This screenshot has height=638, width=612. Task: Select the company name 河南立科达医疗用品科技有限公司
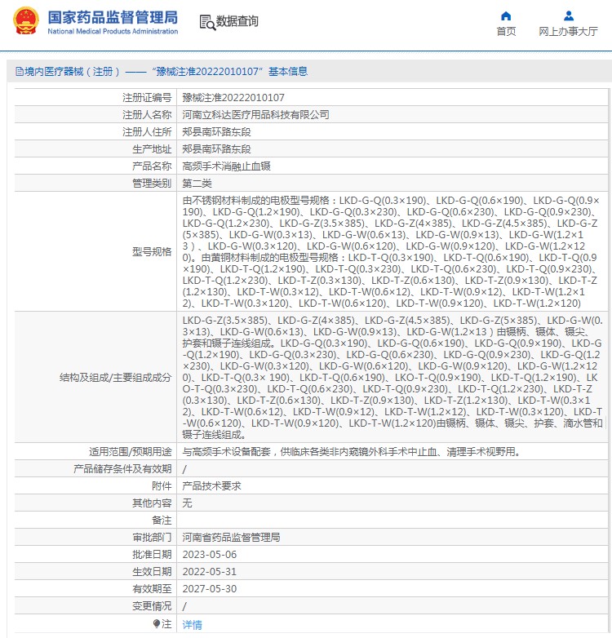[255, 115]
